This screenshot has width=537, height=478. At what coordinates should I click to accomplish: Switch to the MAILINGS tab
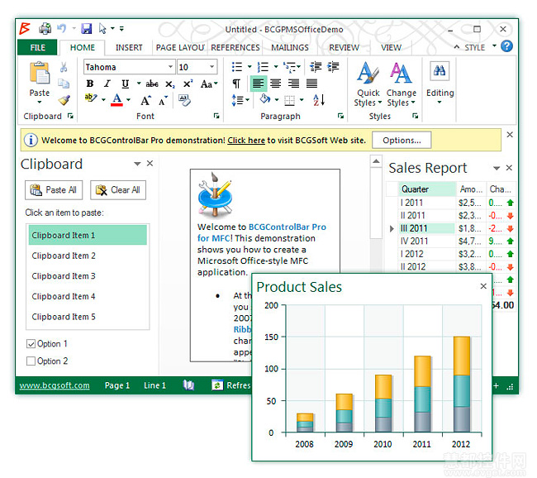pos(290,48)
